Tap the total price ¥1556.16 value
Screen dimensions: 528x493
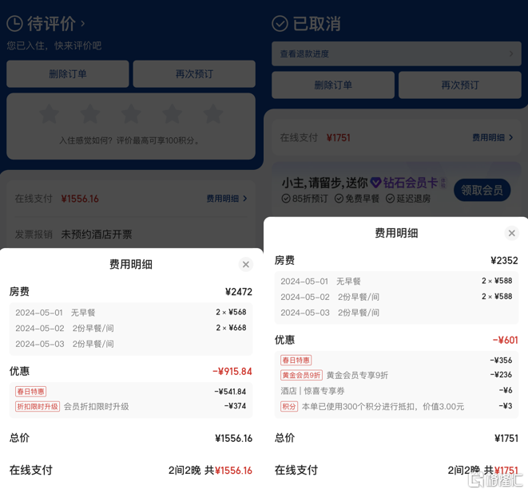pos(234,439)
